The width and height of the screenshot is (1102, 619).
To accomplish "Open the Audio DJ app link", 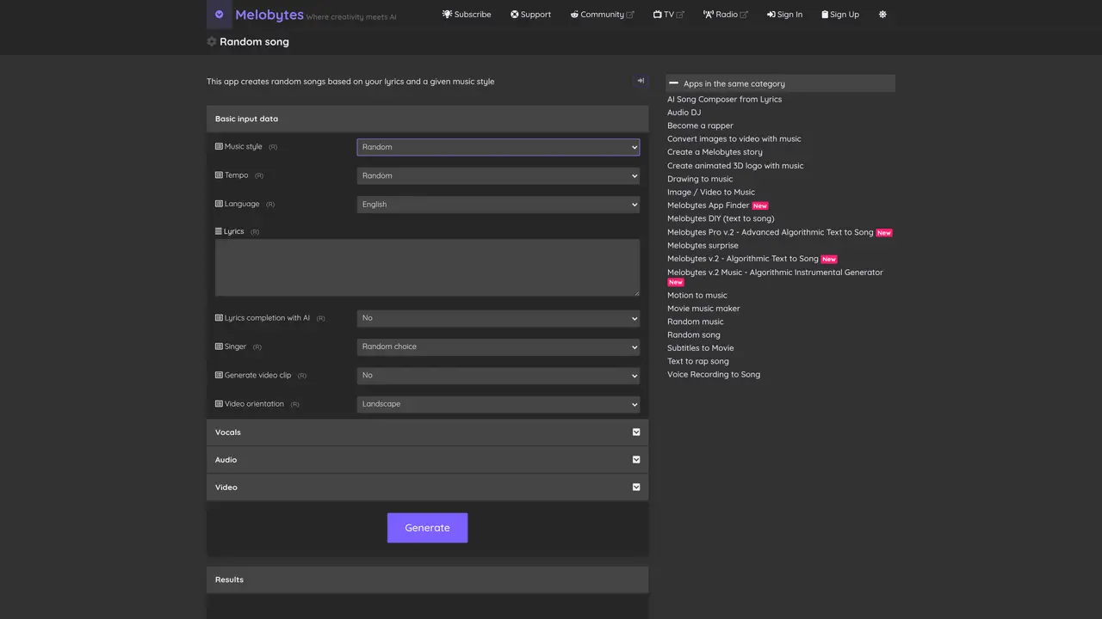I will [684, 113].
